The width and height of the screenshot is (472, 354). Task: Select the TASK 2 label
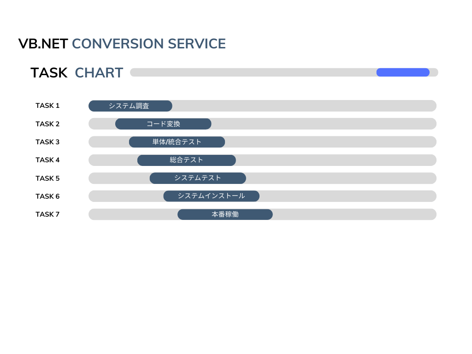(47, 124)
